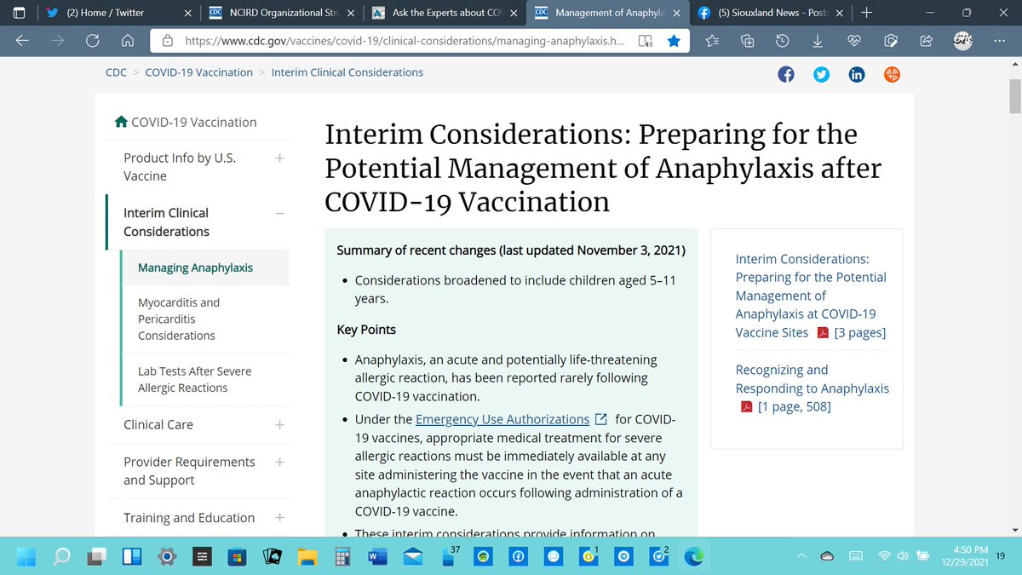Go back to the previous page
This screenshot has height=575, width=1022.
(24, 40)
